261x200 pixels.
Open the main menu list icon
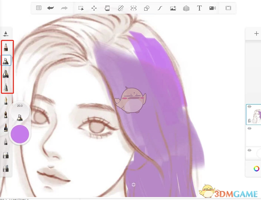[x=39, y=8]
